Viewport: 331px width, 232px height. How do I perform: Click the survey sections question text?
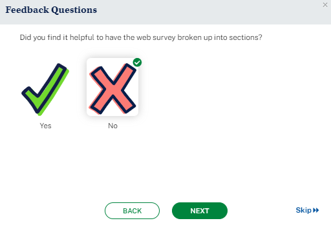pos(141,37)
